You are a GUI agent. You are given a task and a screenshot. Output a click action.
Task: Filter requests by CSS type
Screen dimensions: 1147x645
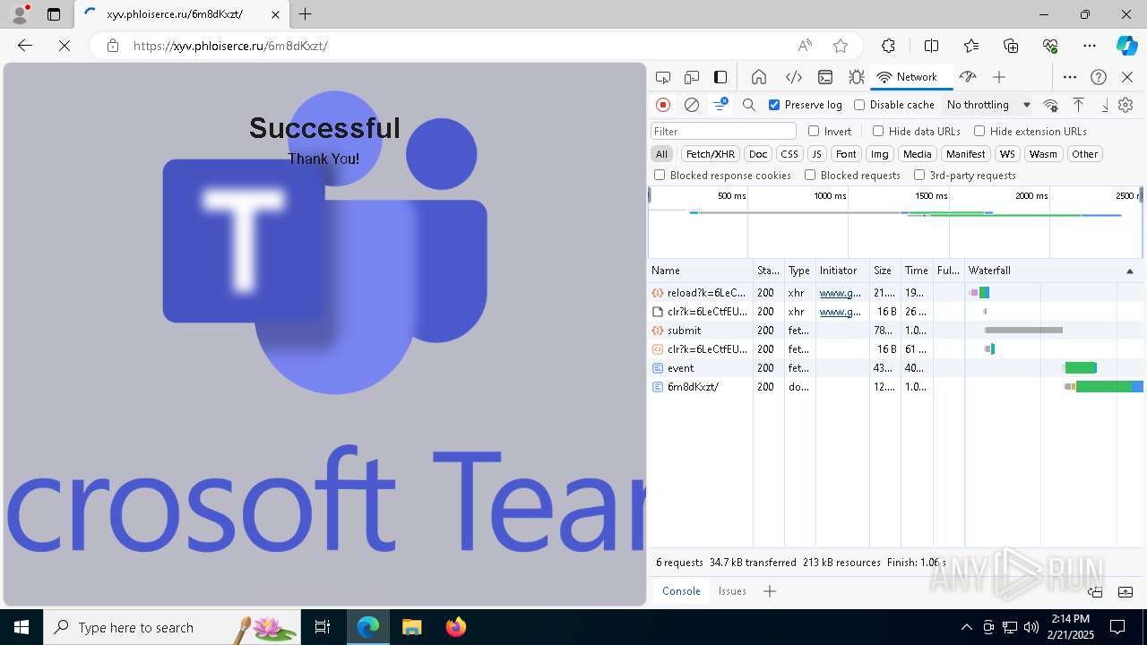click(x=789, y=154)
